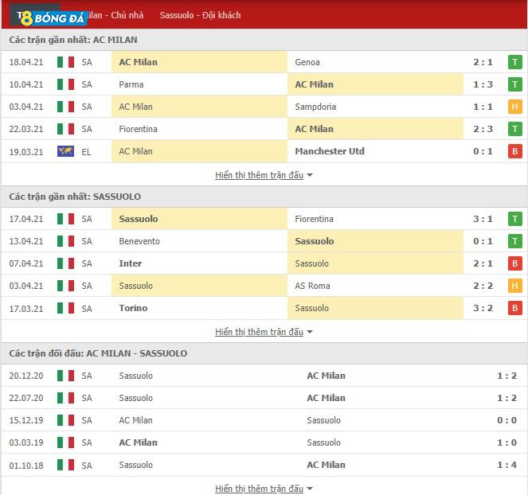528x495 pixels.
Task: Click Italy flag on 18.04.21 row
Action: pos(65,62)
